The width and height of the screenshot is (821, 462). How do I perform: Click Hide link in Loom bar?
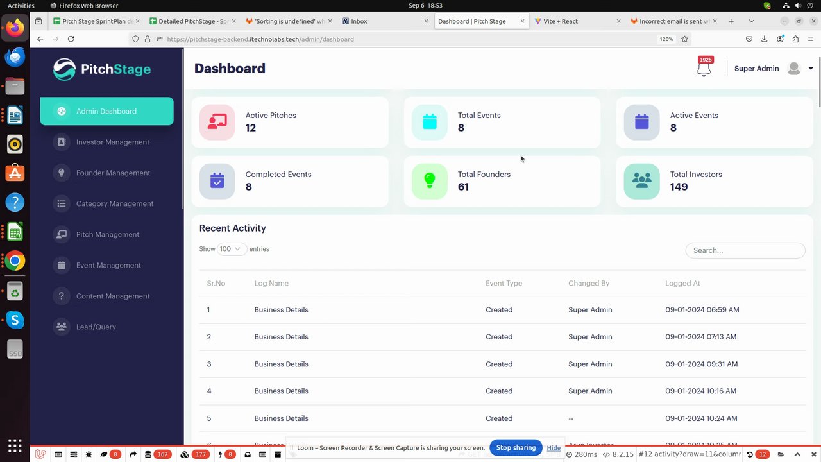pyautogui.click(x=554, y=448)
